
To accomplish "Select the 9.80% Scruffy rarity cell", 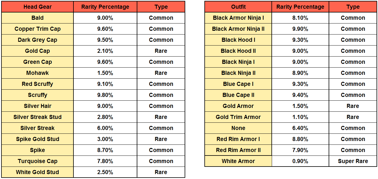I will (x=105, y=95).
